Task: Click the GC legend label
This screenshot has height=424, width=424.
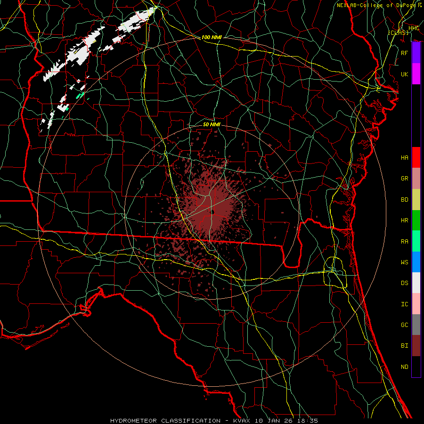Action: (x=405, y=325)
